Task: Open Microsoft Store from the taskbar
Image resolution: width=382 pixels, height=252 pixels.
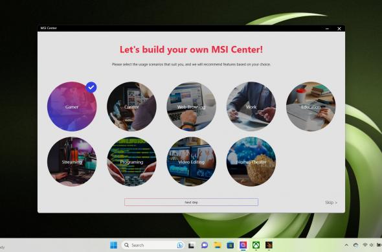Action: (x=230, y=245)
